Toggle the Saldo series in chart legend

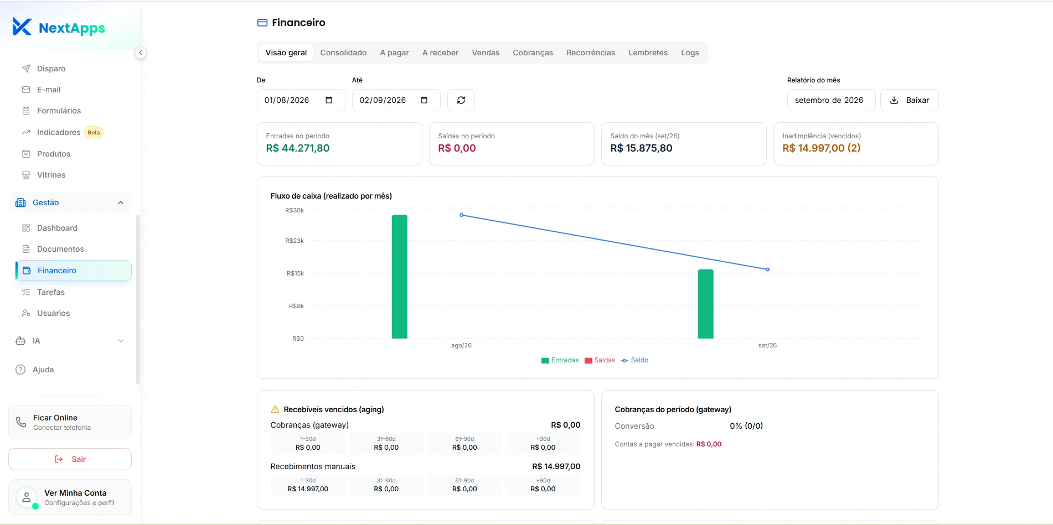click(x=634, y=360)
